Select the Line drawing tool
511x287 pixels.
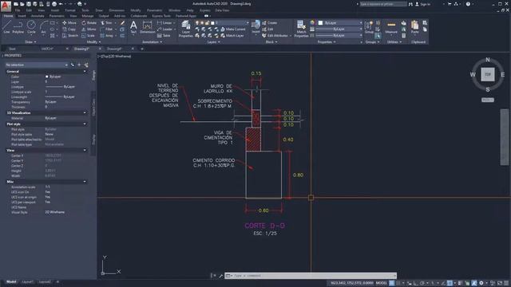(x=6, y=26)
